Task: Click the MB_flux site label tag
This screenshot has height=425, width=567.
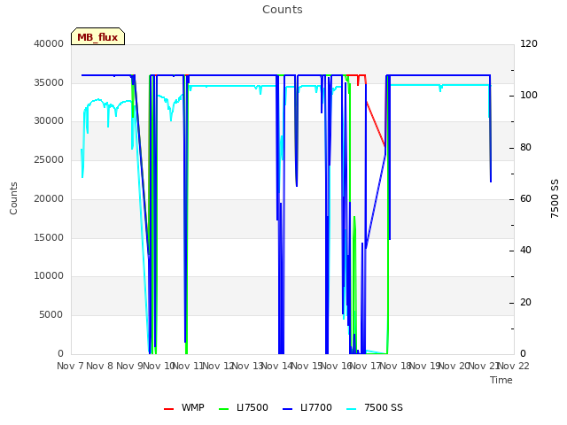Action: point(97,36)
